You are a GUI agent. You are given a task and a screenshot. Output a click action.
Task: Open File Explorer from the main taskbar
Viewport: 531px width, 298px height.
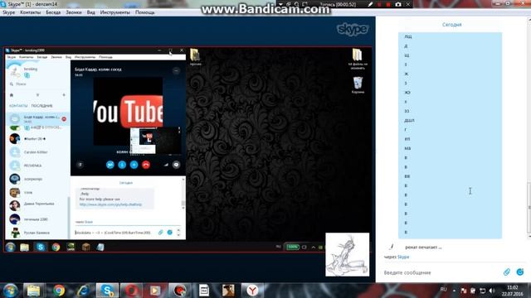pyautogui.click(x=33, y=291)
